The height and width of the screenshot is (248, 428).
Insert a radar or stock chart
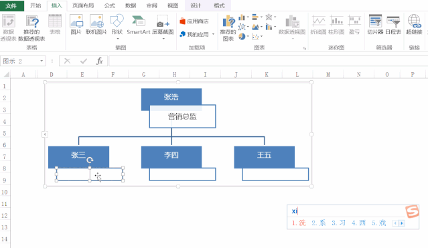tap(269, 17)
